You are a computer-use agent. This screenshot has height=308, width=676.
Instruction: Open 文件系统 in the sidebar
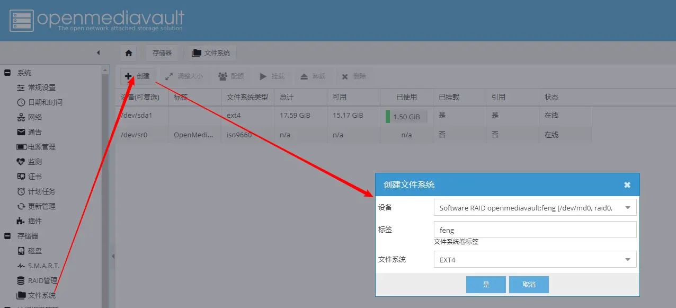(36, 295)
